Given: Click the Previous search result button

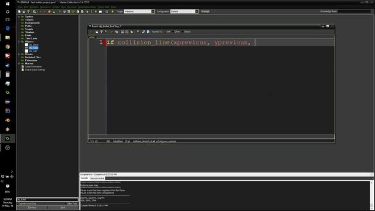Looking at the screenshot, I should tap(32, 207).
